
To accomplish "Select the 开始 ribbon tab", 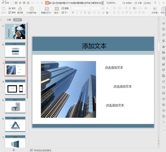I will (47, 3).
